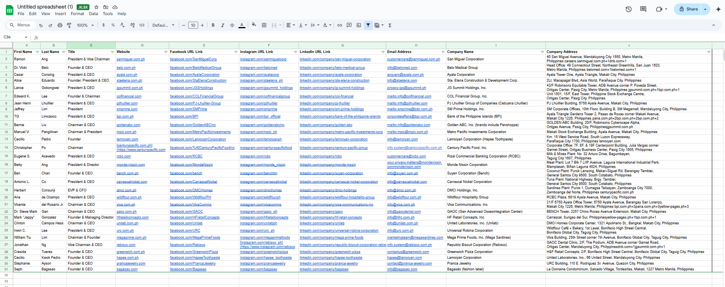Click the move to folder icon

[106, 7]
